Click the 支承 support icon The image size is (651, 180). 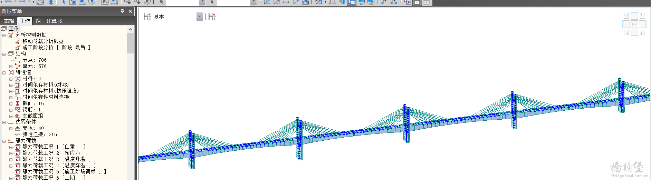point(18,128)
